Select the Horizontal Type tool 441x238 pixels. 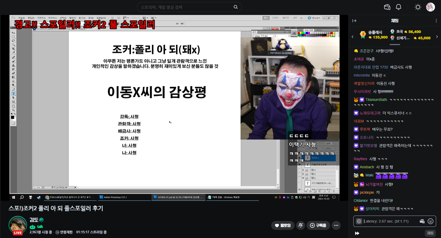(x=13, y=94)
